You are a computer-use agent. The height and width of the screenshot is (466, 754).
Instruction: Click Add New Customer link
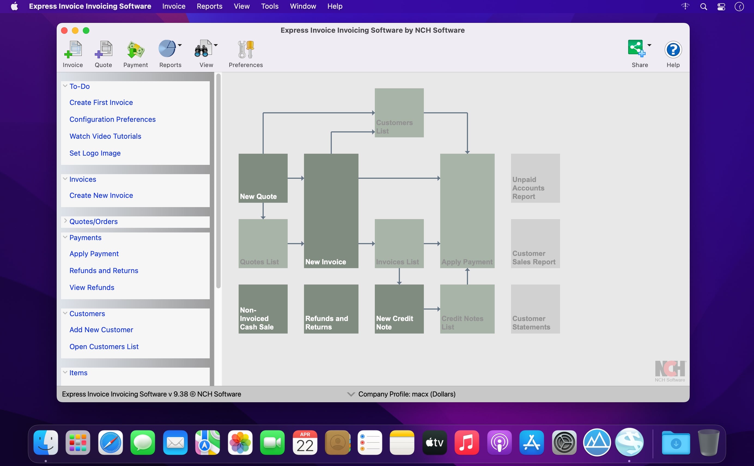tap(101, 330)
